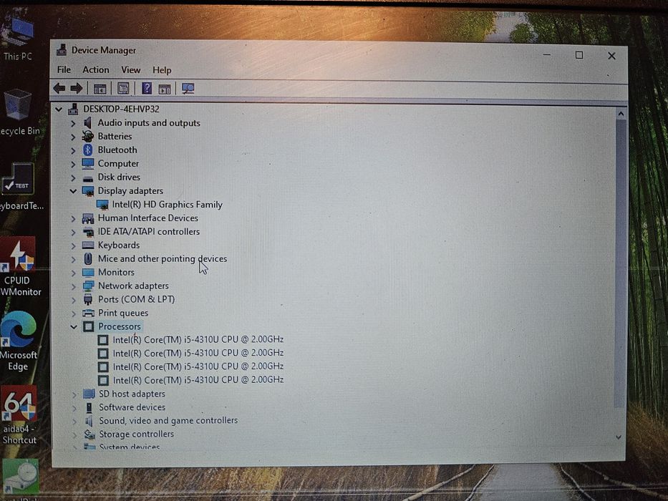
Task: Select the Disk drives label
Action: tap(119, 177)
